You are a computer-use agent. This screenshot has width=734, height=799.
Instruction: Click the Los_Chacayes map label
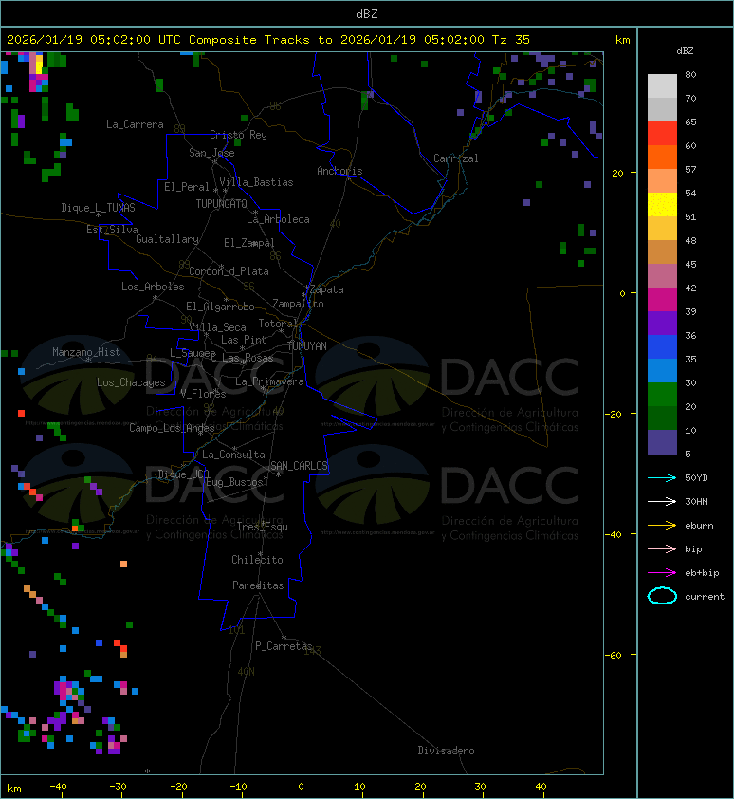131,382
